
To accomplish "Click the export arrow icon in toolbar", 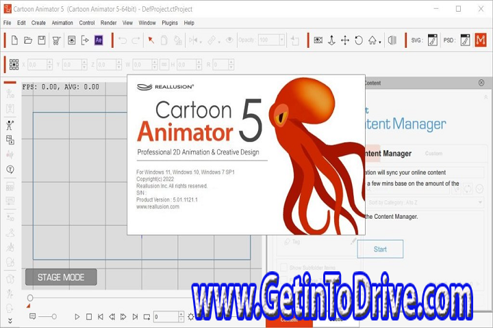I will (x=85, y=40).
